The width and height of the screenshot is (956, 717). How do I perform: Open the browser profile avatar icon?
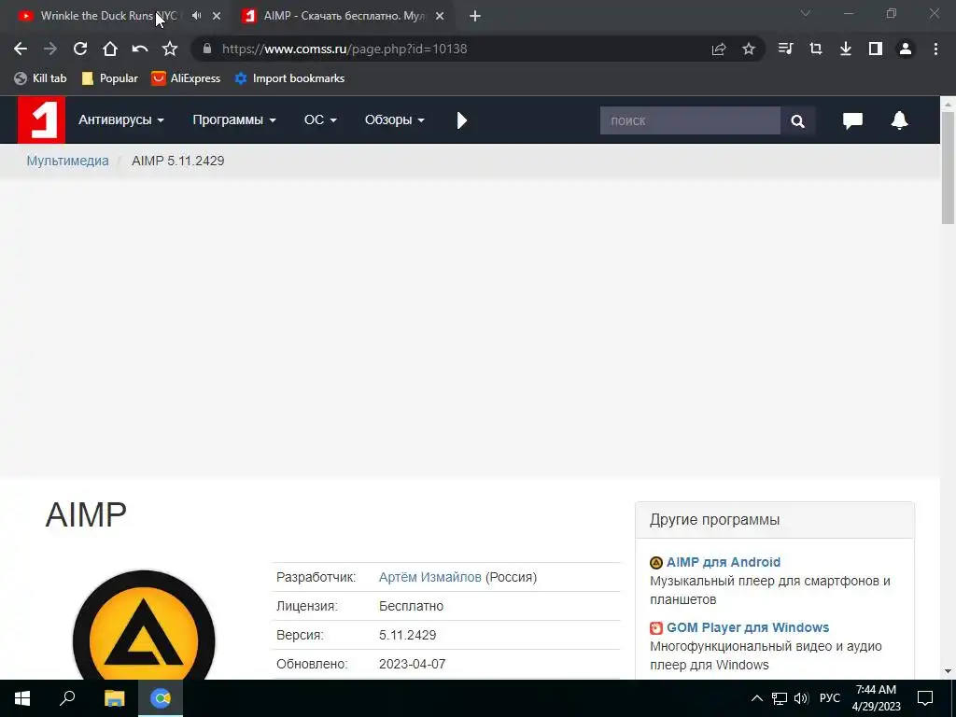coord(906,49)
